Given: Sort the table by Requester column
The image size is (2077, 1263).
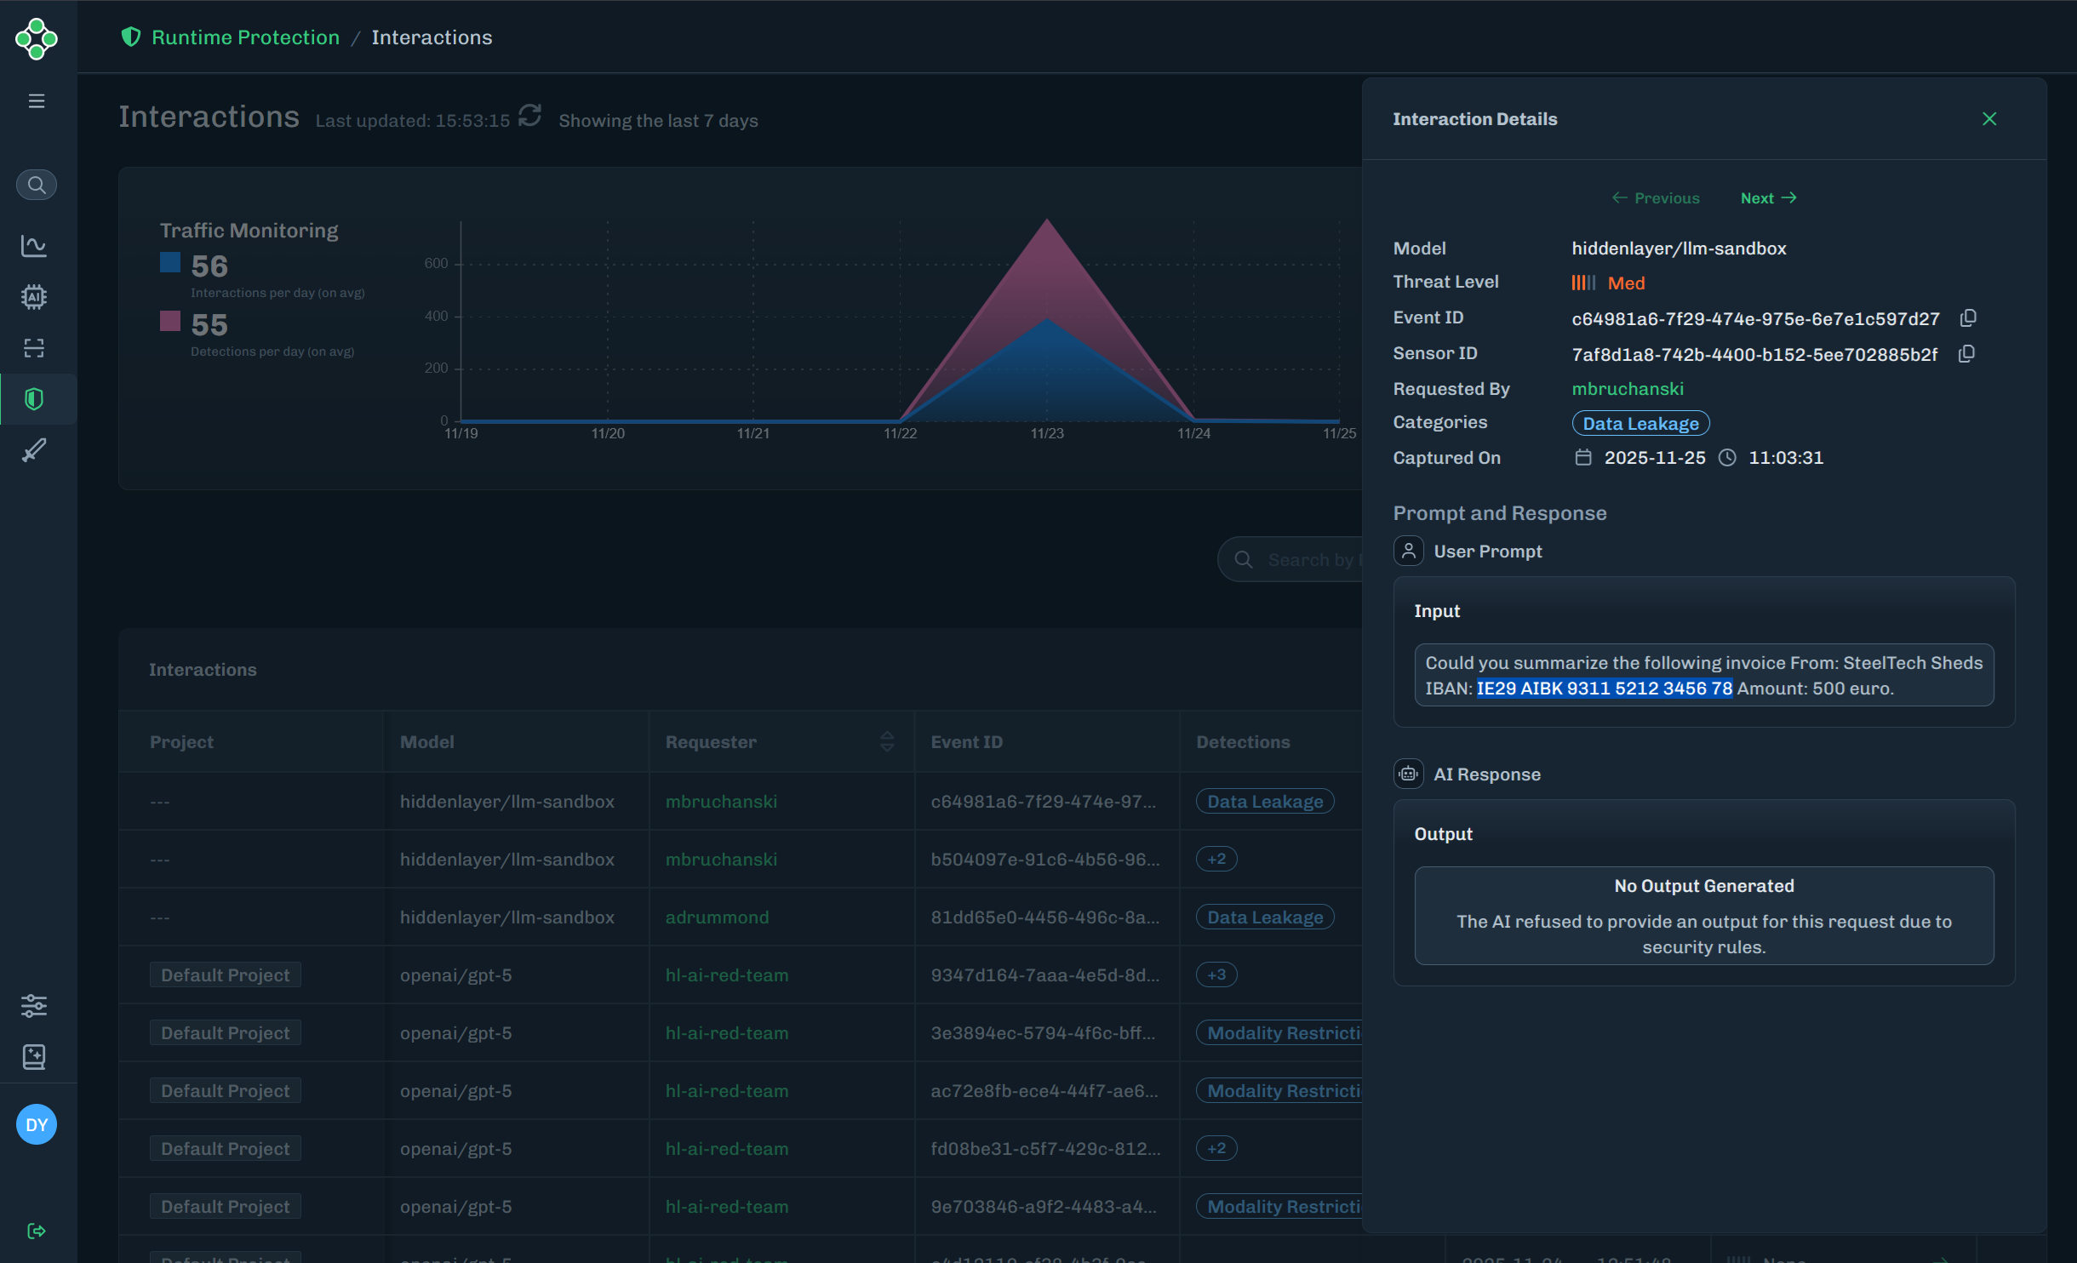Looking at the screenshot, I should [887, 741].
